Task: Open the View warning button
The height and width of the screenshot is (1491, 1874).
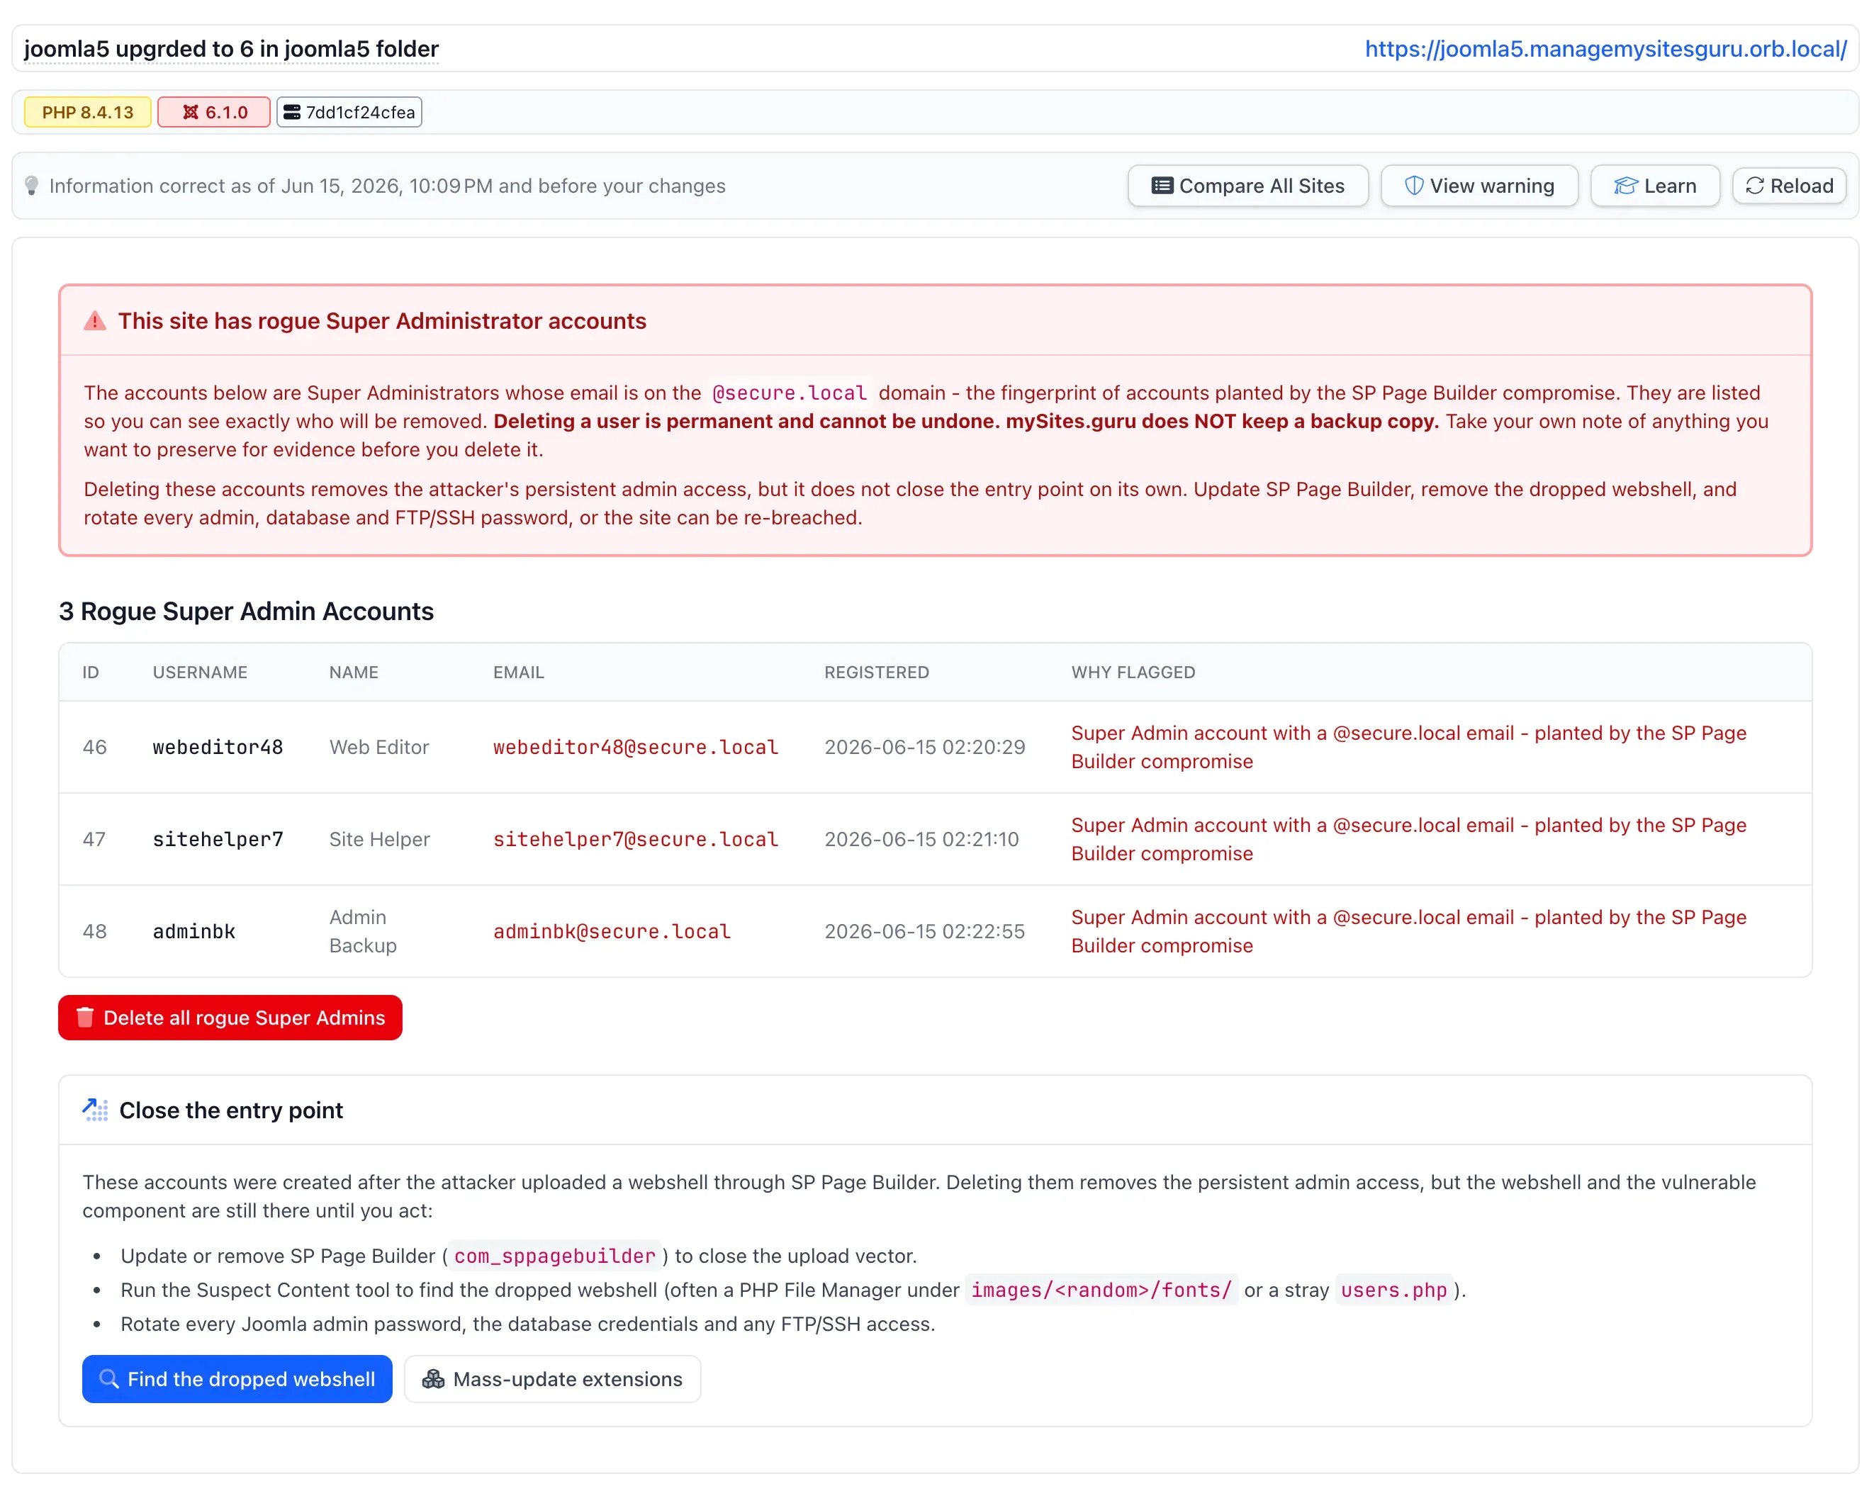Action: 1479,186
